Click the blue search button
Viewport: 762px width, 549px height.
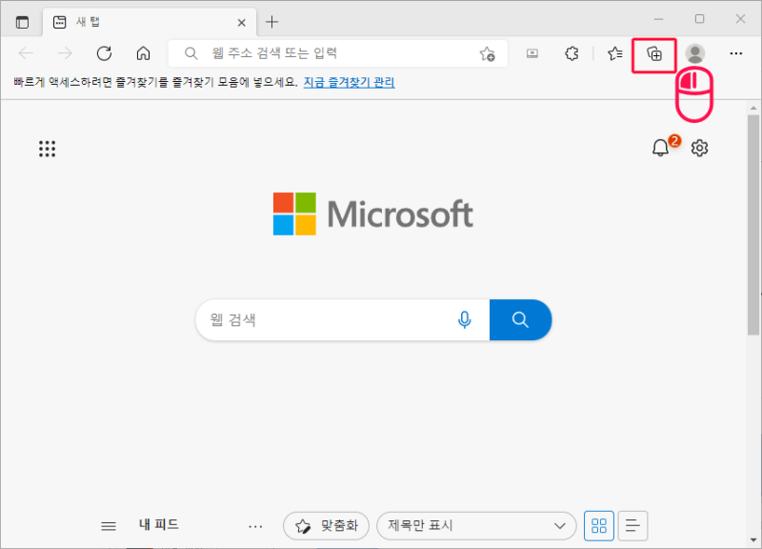520,319
